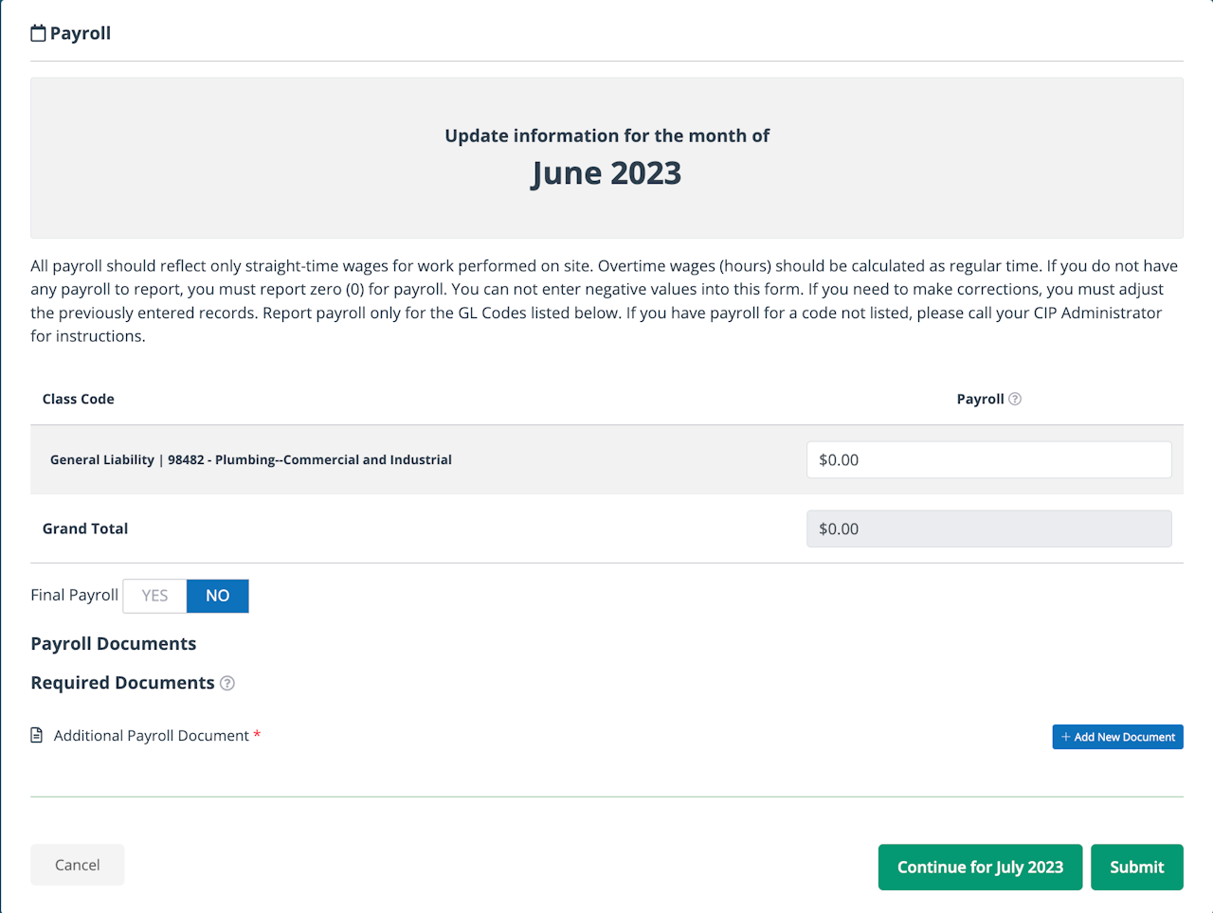1213x913 pixels.
Task: Click the Payroll column header label
Action: tap(980, 399)
